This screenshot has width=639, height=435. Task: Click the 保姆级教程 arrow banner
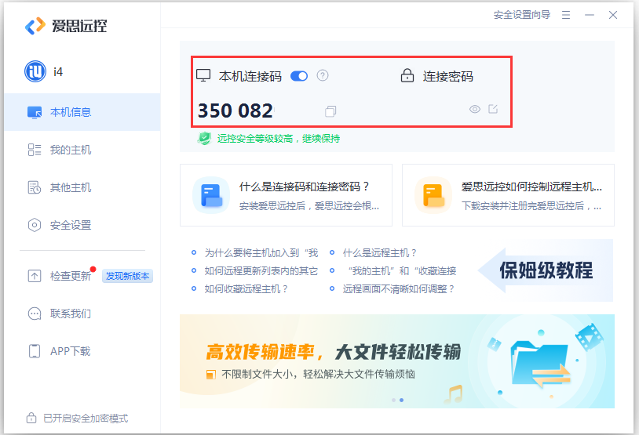click(546, 270)
